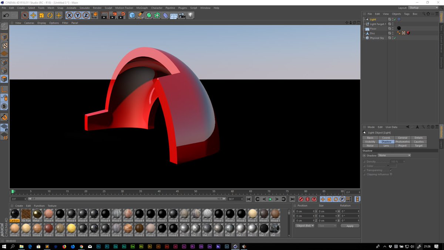
Task: Open the Caustics tab
Action: (x=419, y=141)
